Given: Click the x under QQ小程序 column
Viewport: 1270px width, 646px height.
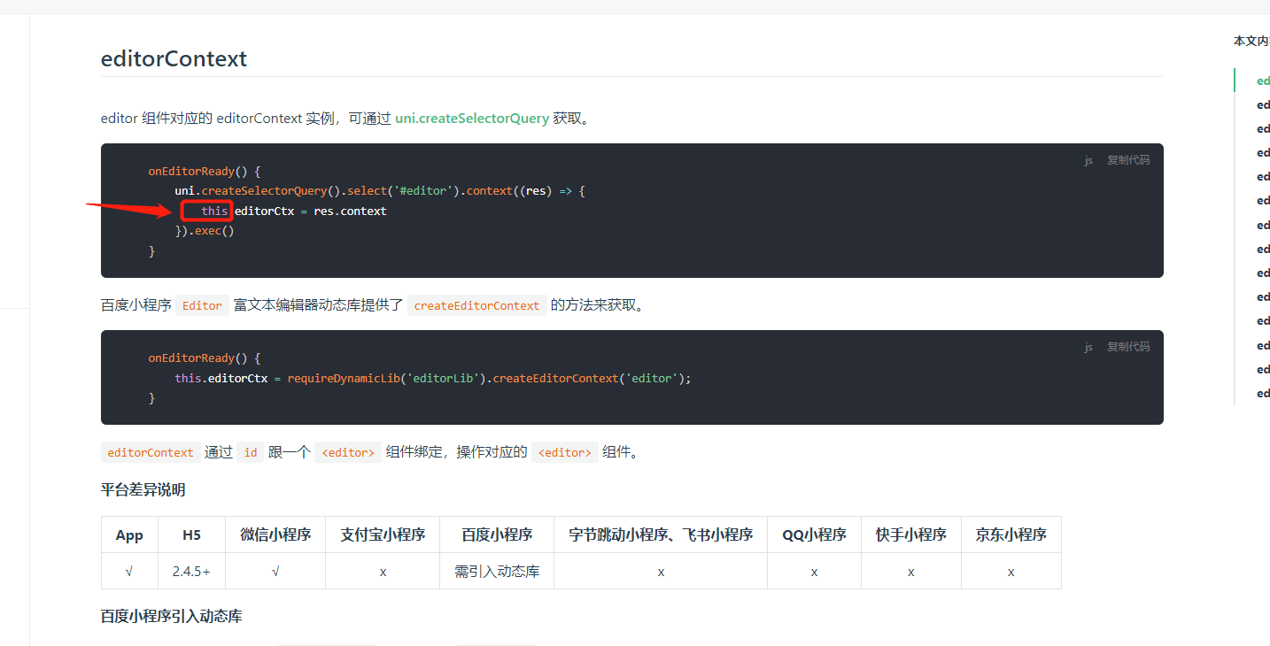Looking at the screenshot, I should pos(814,572).
